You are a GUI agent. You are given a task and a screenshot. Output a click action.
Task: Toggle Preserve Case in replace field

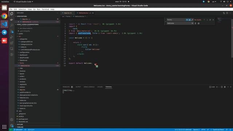(192, 23)
